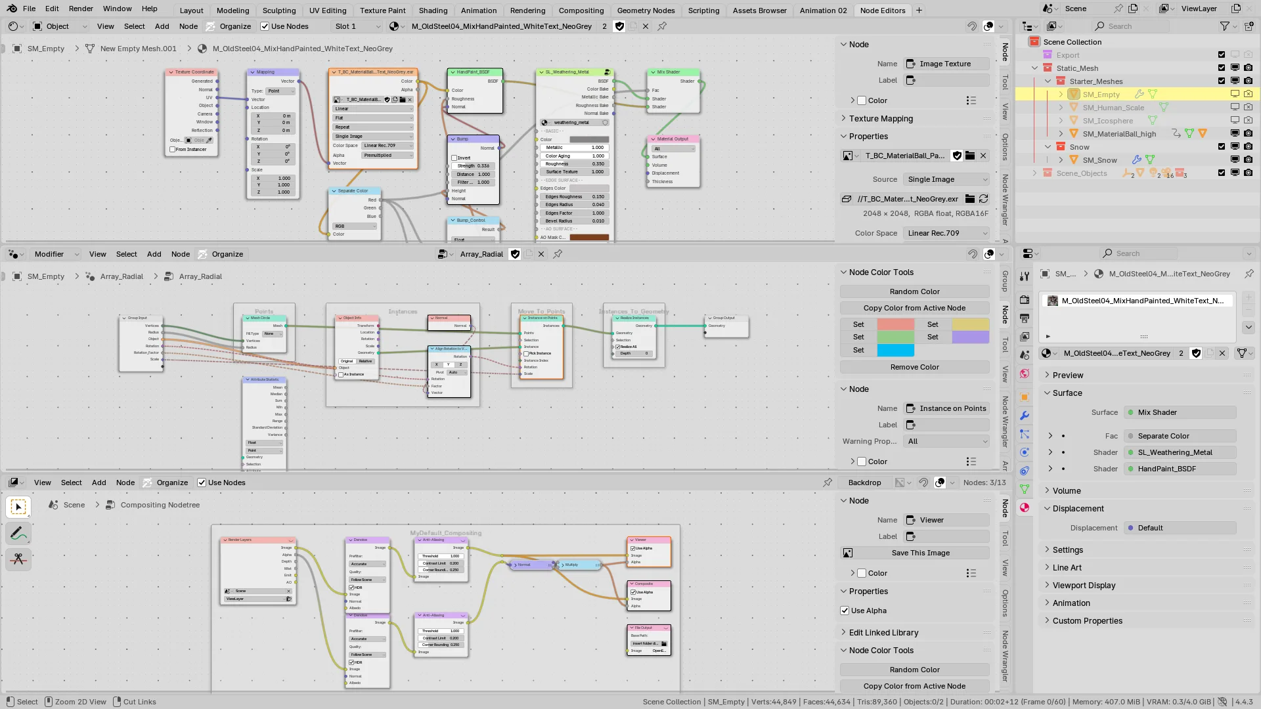Open the Object Data properties tab
Image resolution: width=1261 pixels, height=709 pixels.
pyautogui.click(x=1025, y=489)
